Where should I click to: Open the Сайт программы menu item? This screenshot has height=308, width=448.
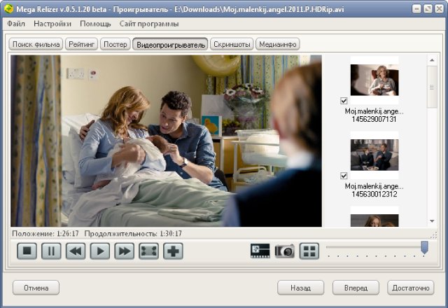[149, 24]
